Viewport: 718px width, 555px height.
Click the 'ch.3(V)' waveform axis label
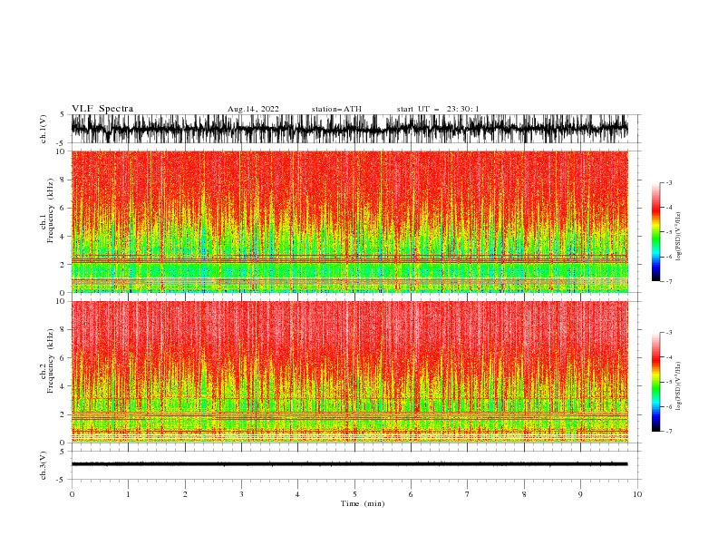click(44, 465)
